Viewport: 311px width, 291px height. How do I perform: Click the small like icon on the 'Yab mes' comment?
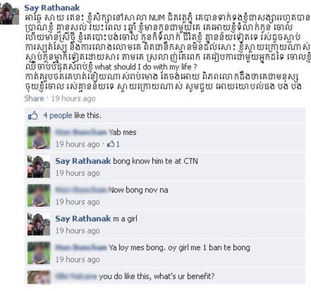(x=111, y=144)
